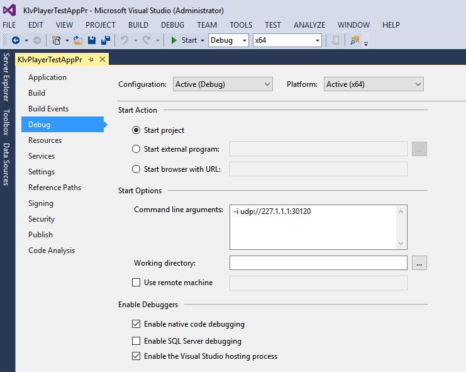Pin the KlvPlayerTestAppPr tab

pos(91,59)
